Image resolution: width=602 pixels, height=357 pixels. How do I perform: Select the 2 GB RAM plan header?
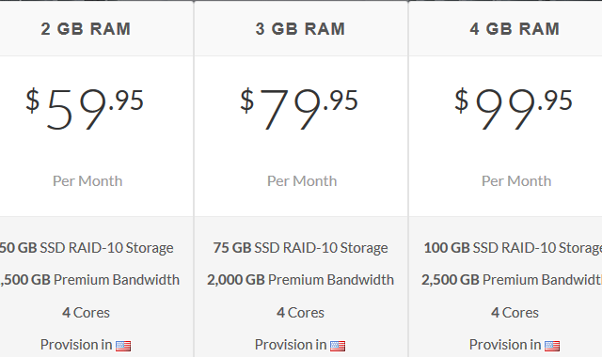(x=86, y=29)
